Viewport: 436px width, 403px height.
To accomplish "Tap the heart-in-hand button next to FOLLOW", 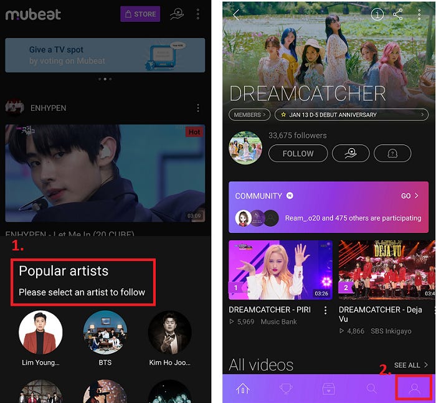I will [x=351, y=153].
